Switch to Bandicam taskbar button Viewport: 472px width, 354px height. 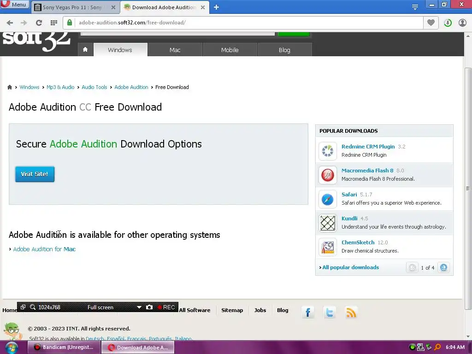coord(64,347)
